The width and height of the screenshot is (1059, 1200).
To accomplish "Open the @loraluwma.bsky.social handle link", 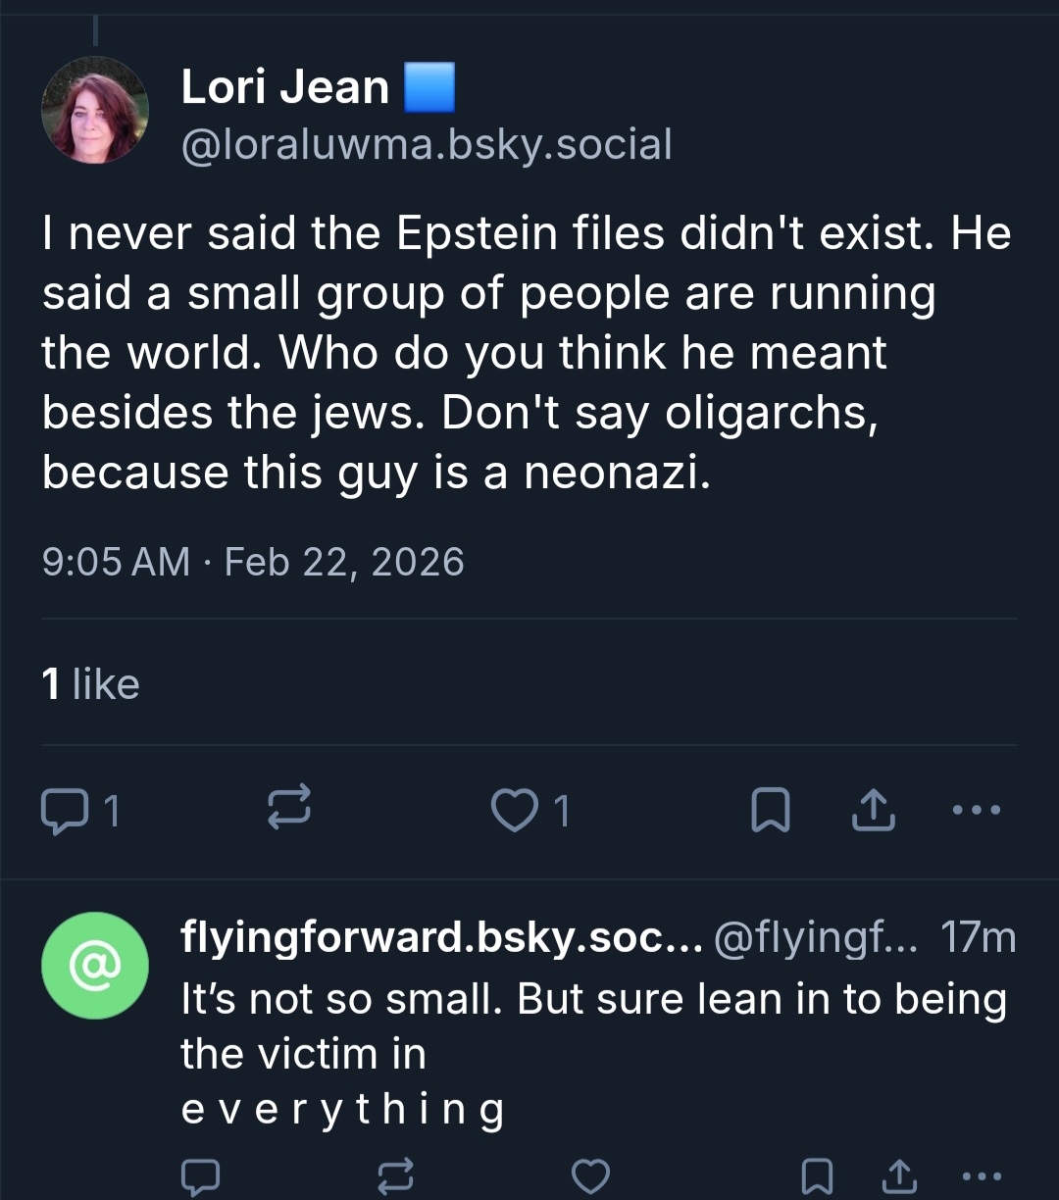I will [427, 145].
